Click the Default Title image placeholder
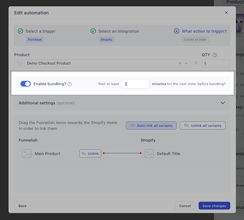The height and width of the screenshot is (220, 244). point(149,154)
